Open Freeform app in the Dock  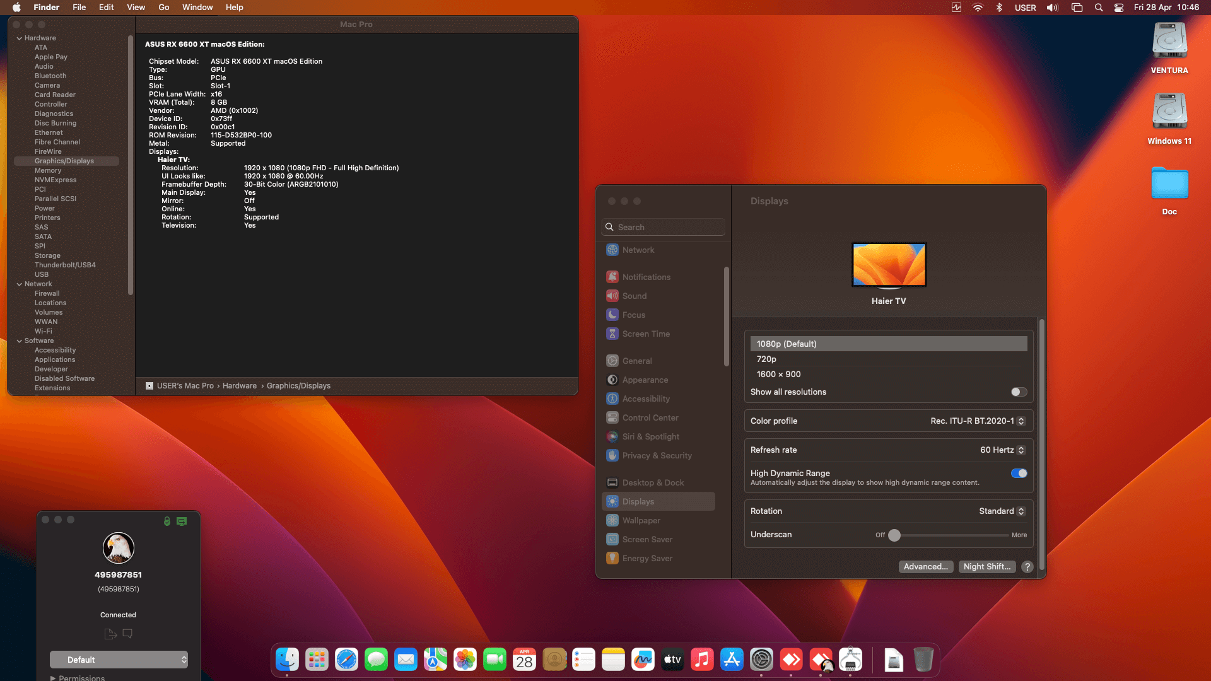click(643, 660)
